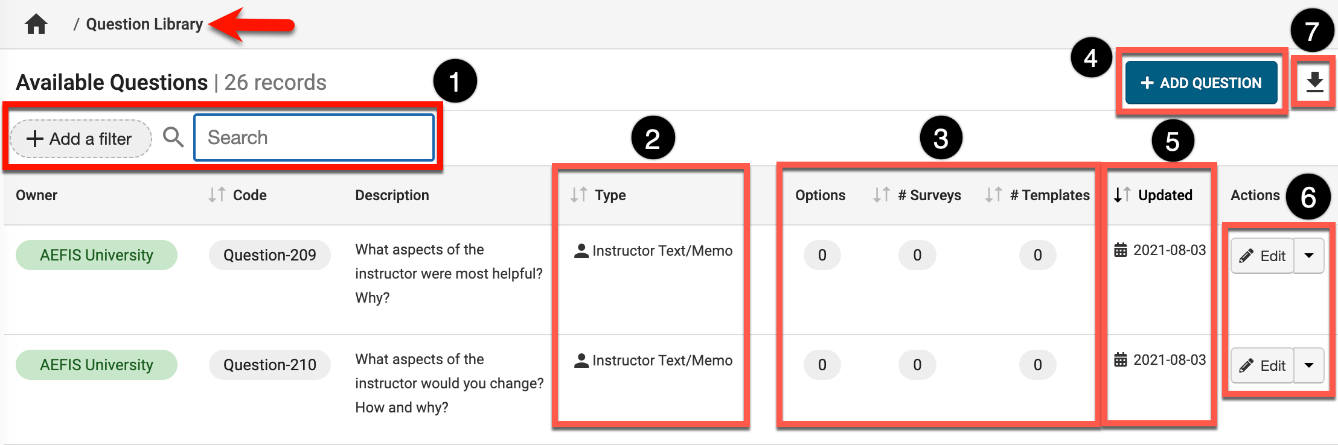Open the Add a filter chip
This screenshot has height=445, width=1338.
click(x=80, y=139)
